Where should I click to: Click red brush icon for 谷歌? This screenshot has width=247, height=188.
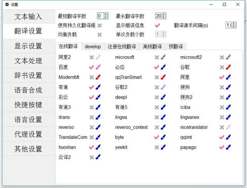pyautogui.click(x=228, y=67)
